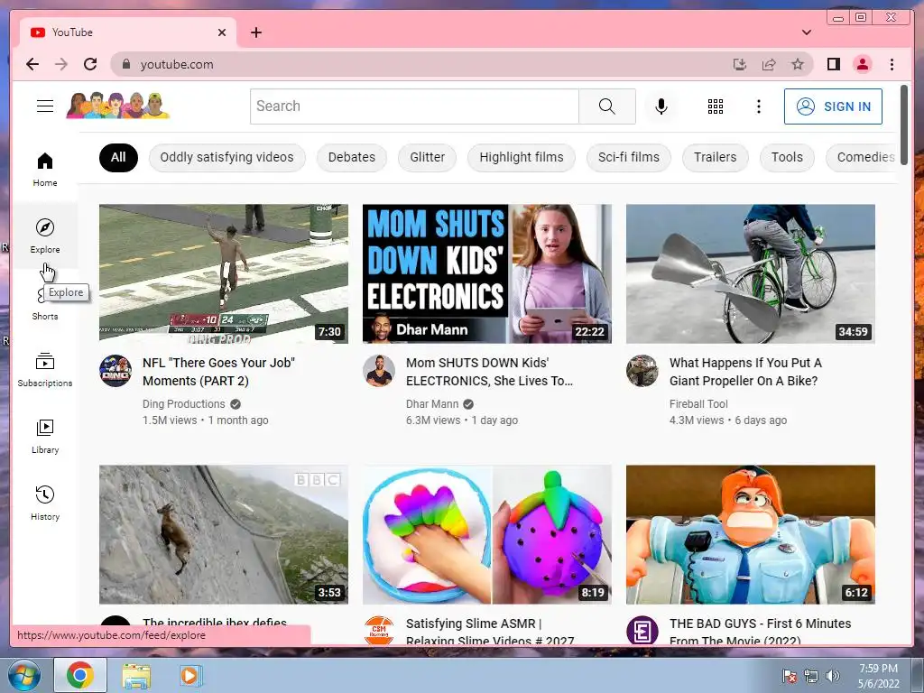Open the tab search dropdown arrow
Screen dimensions: 924x693
[806, 32]
